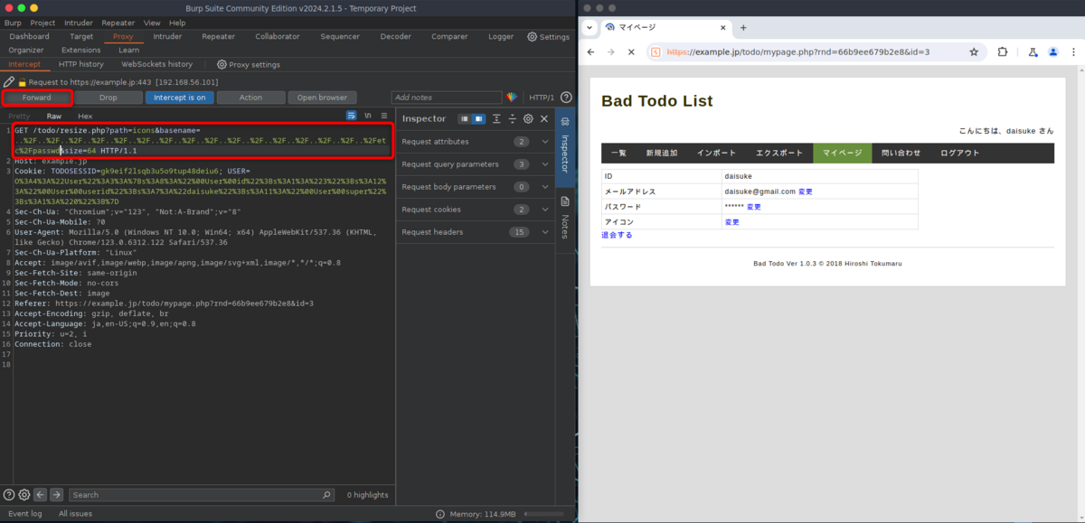Screen dimensions: 1085x523
Task: Open the tab search dropdown in the browser
Action: click(590, 27)
